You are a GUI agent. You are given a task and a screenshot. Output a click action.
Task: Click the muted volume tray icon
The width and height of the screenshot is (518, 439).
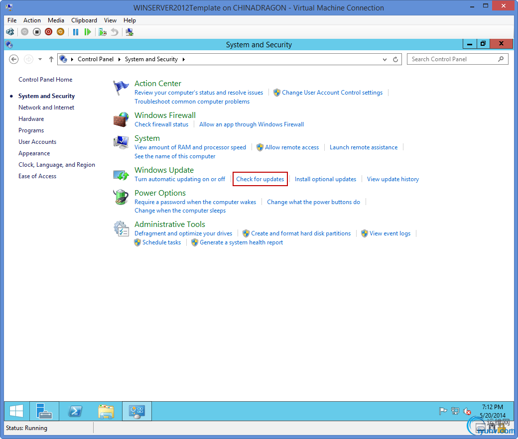click(467, 411)
